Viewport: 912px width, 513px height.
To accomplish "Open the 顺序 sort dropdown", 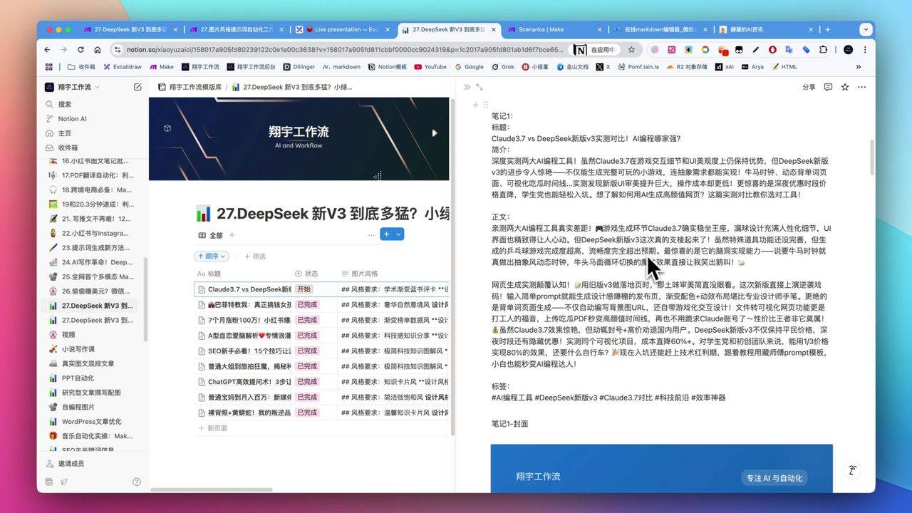I will pos(212,256).
